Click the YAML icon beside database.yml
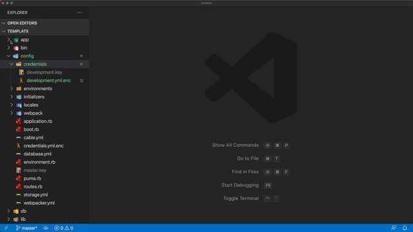Screen dimensions: 413x232 pos(19,154)
